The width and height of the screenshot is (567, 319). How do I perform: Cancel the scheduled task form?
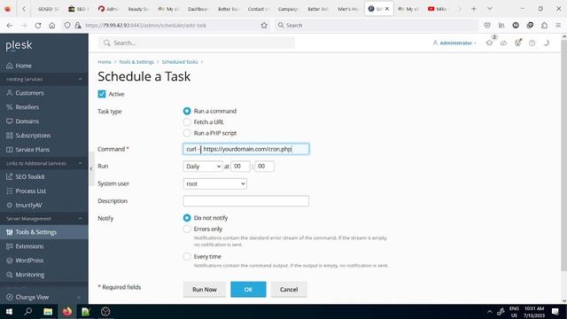[289, 290]
